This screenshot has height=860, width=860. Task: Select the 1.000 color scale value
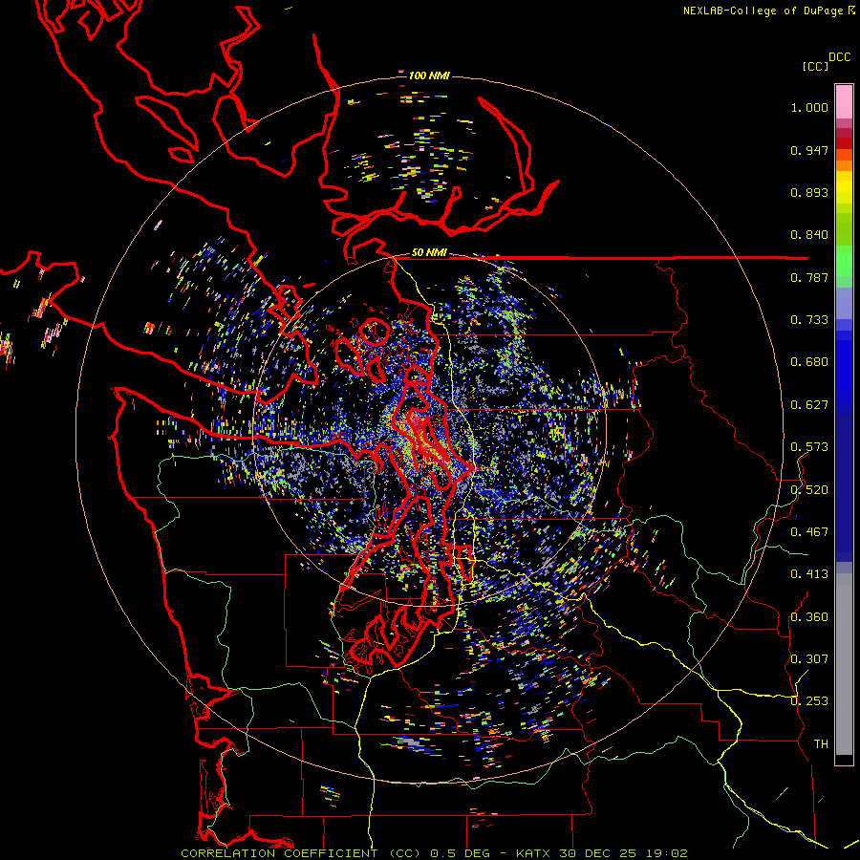tap(809, 107)
